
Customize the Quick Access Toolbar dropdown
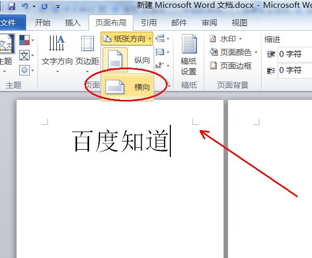point(58,7)
